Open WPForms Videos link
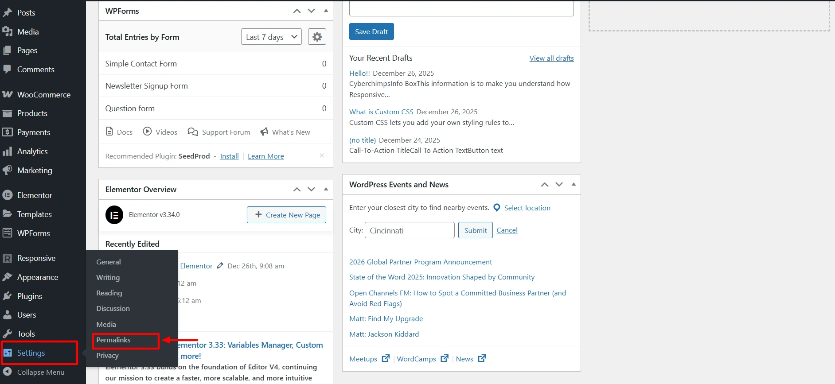835x384 pixels. tap(160, 132)
